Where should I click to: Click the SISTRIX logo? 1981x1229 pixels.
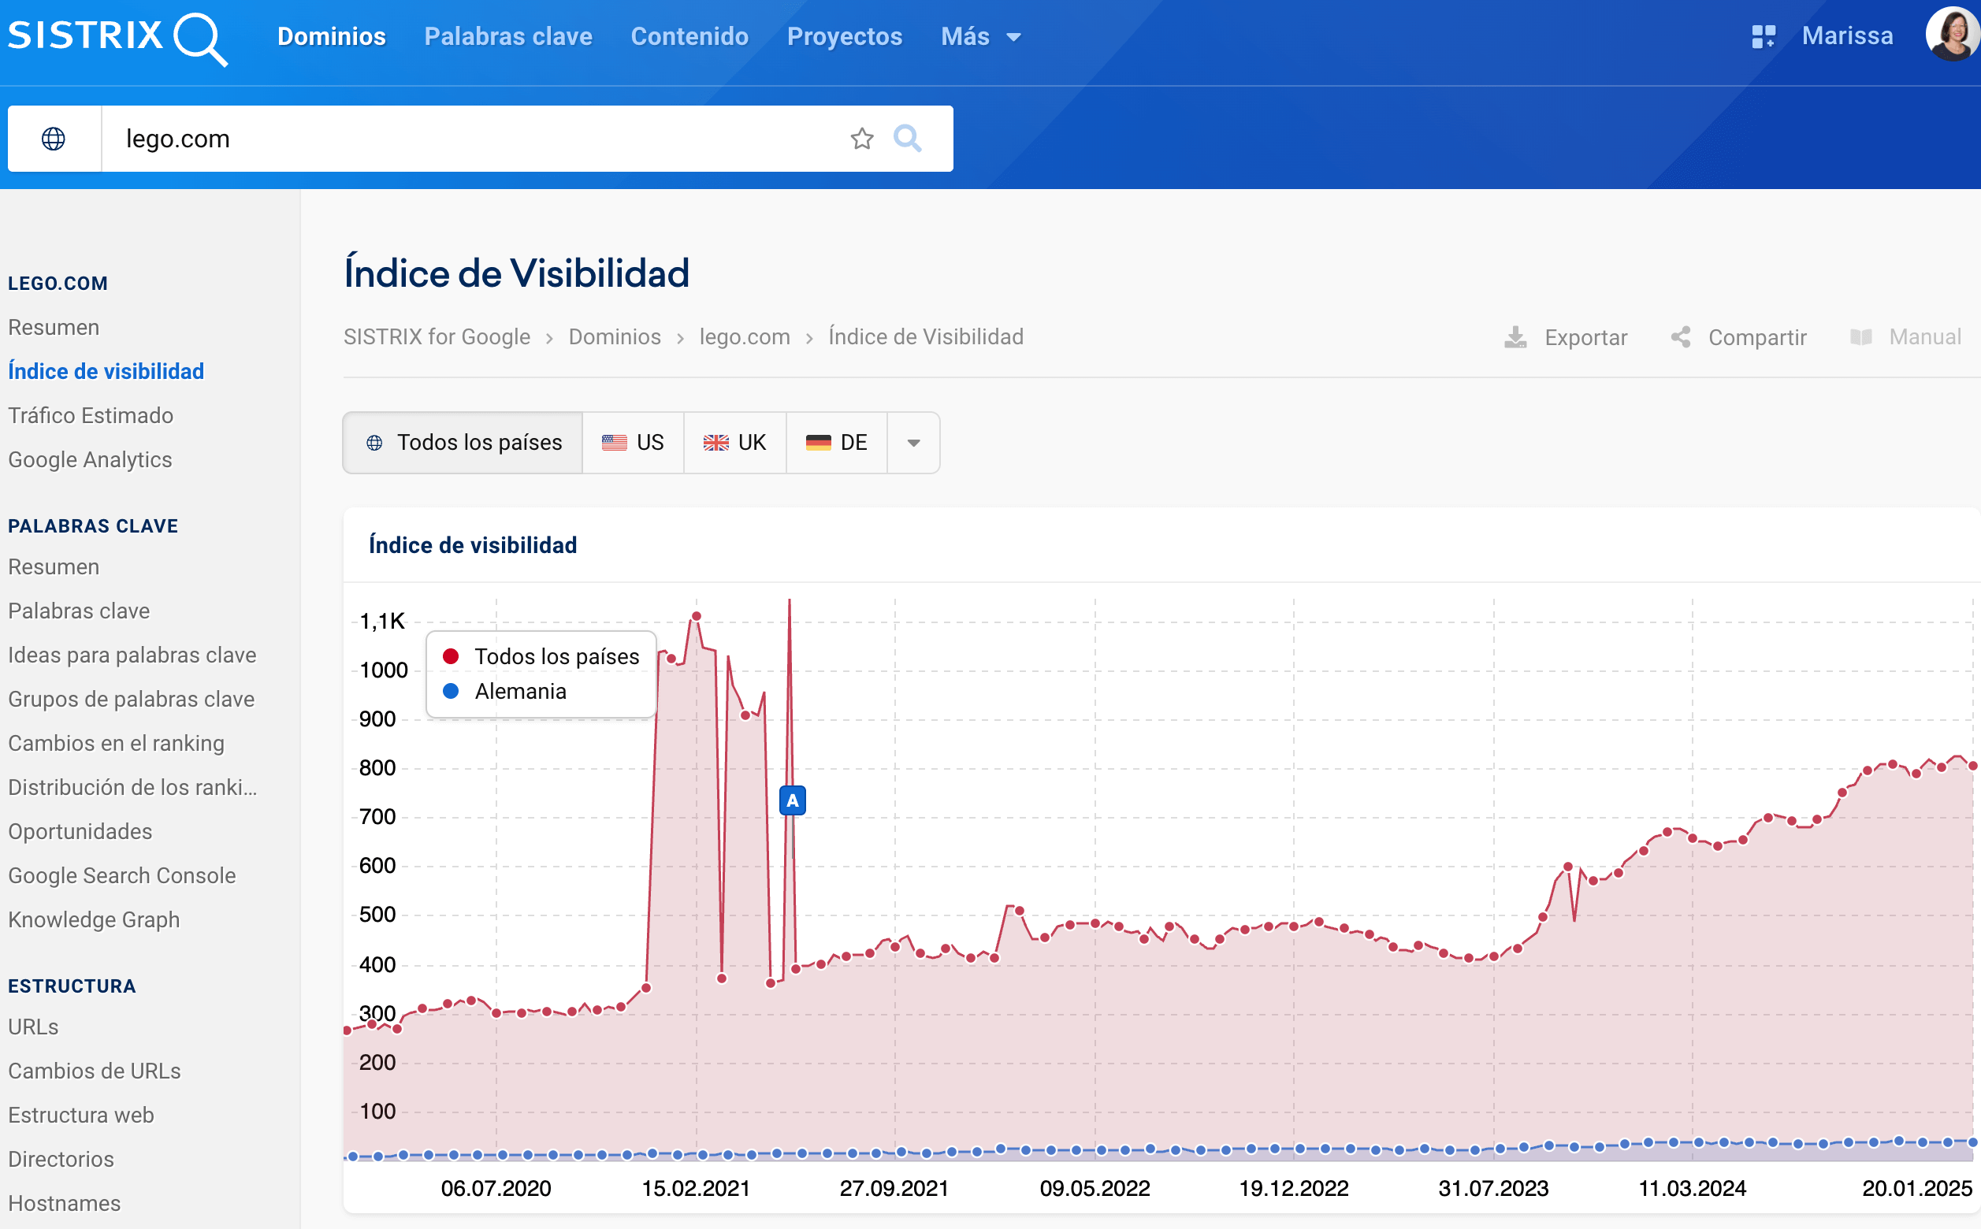point(118,37)
